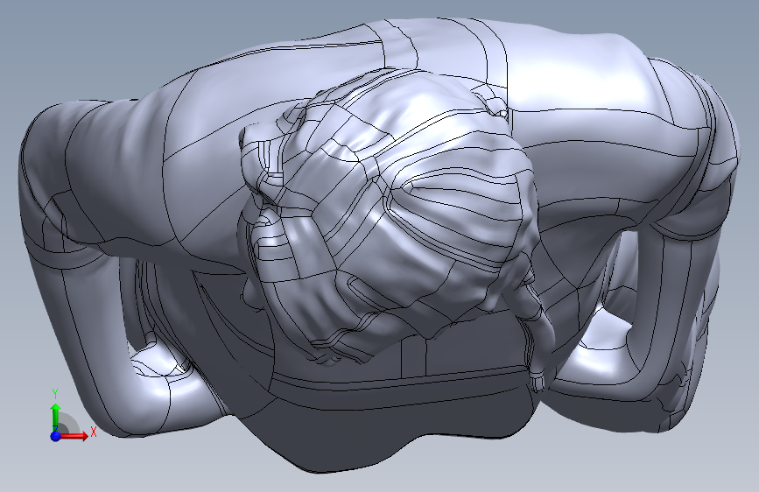Click the red X axis arrow of triad

(x=74, y=436)
